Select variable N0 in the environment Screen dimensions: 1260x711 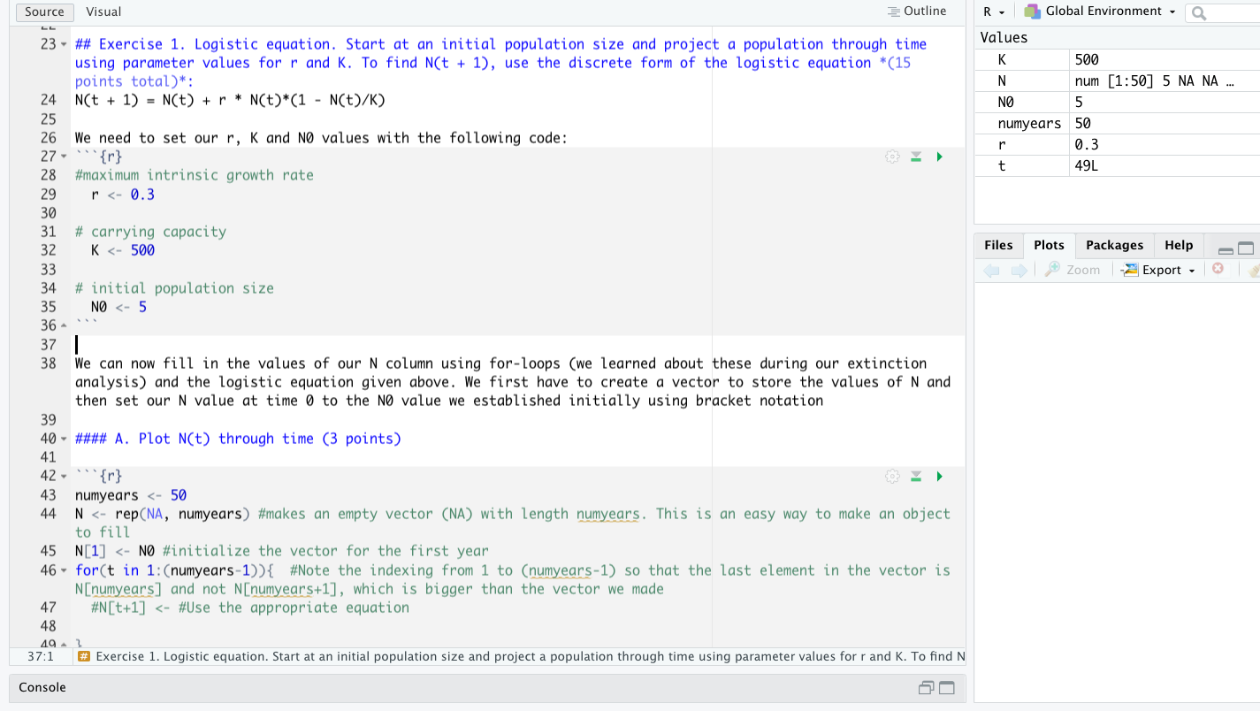pos(1005,102)
